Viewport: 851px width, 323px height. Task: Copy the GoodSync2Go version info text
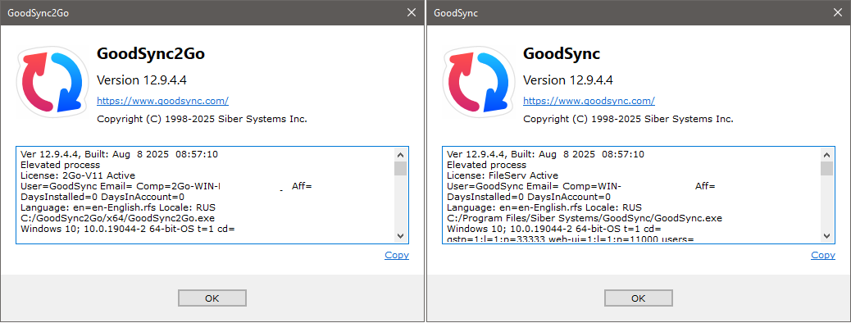click(397, 255)
